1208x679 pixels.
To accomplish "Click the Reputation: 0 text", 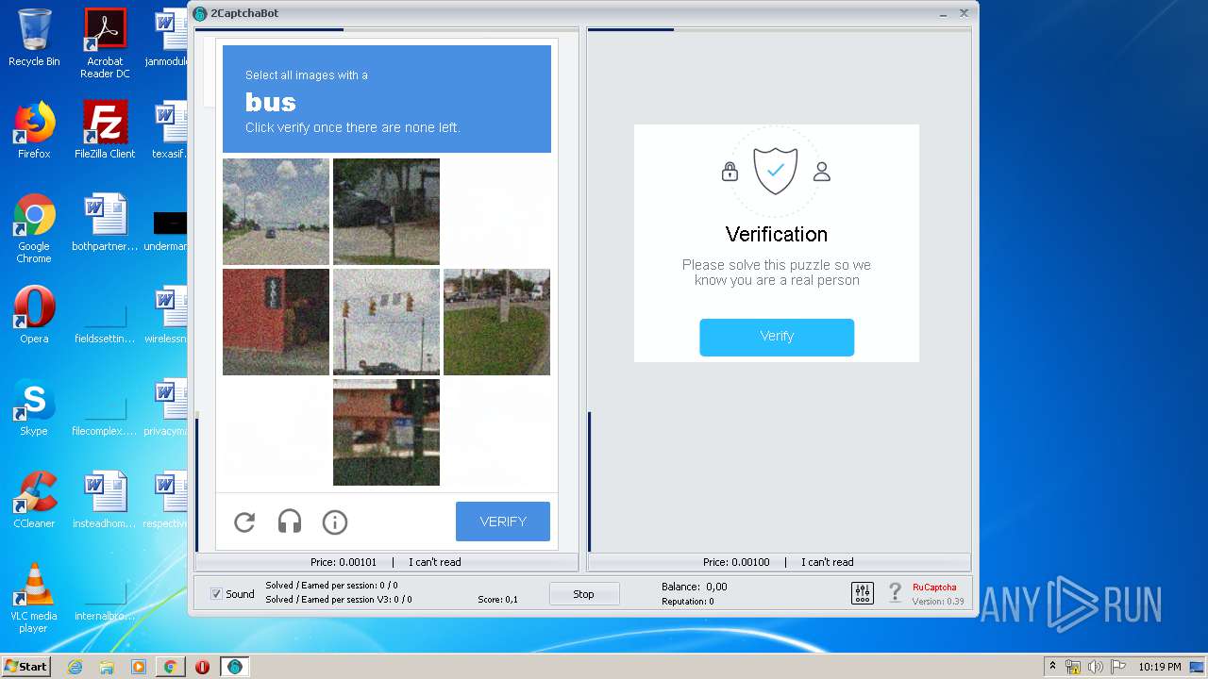I will [687, 601].
